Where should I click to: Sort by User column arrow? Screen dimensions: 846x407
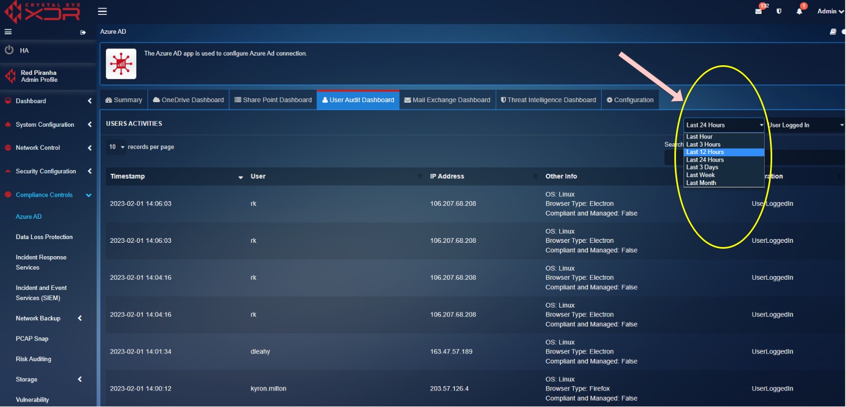(x=420, y=176)
